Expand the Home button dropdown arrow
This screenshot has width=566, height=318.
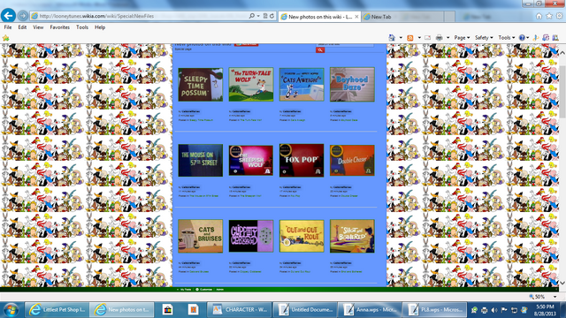[x=401, y=37]
